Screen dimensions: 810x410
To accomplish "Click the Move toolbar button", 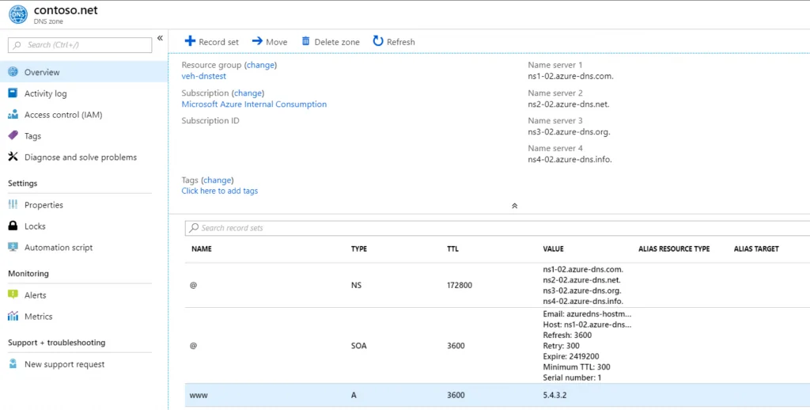I will (x=270, y=42).
